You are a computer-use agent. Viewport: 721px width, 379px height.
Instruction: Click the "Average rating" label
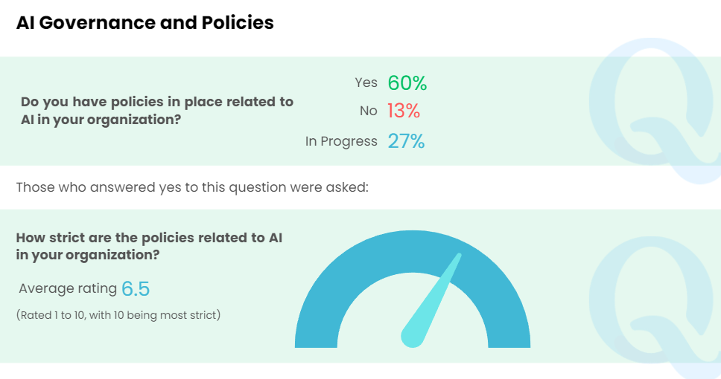point(68,288)
